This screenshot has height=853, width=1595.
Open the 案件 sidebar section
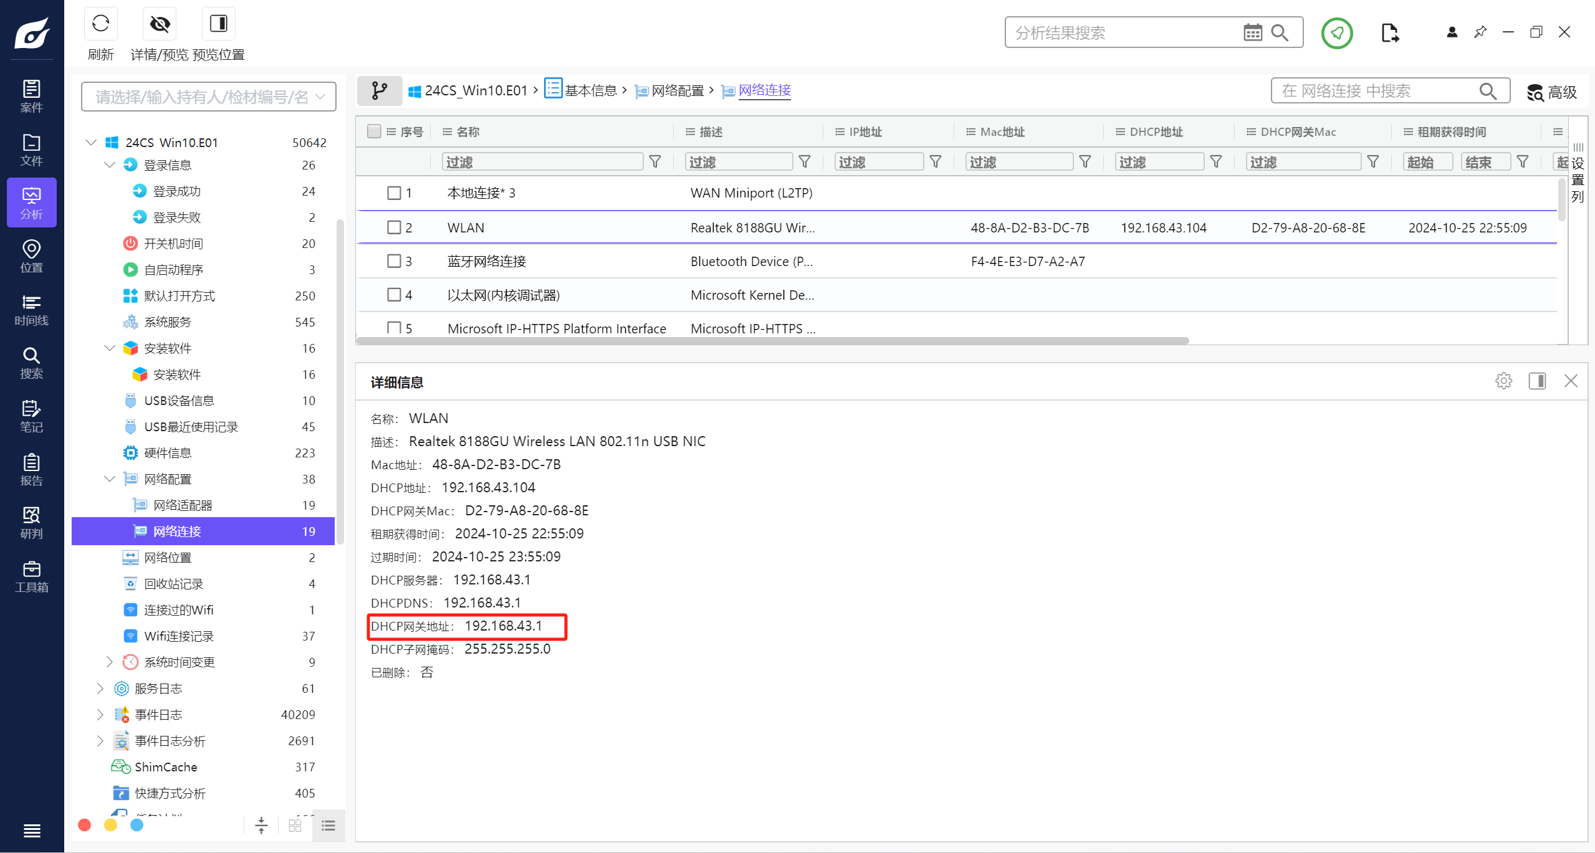point(31,95)
